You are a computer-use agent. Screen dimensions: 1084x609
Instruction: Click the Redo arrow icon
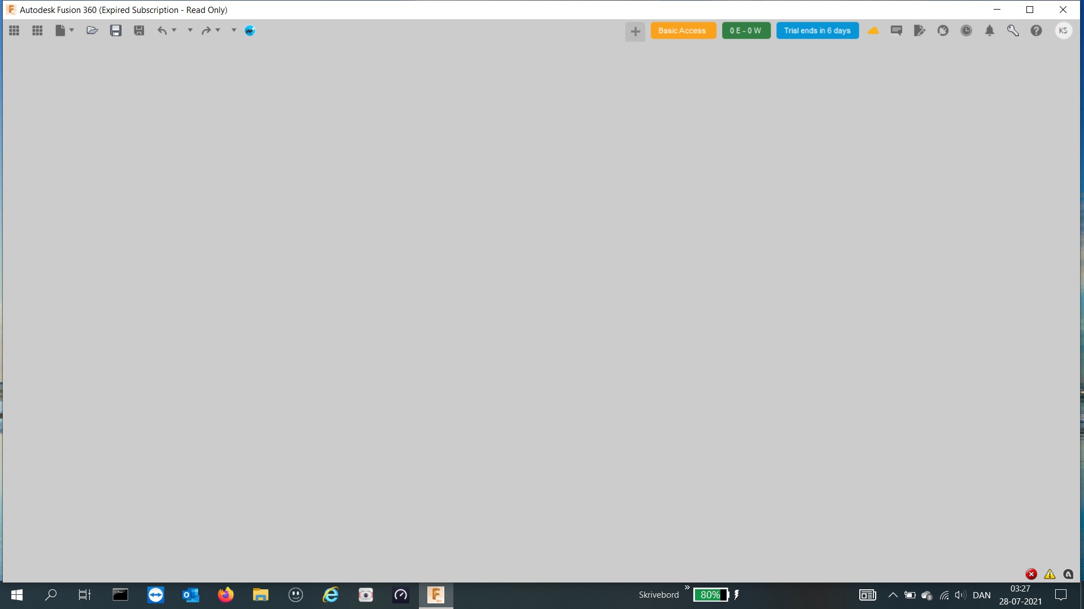(x=208, y=30)
